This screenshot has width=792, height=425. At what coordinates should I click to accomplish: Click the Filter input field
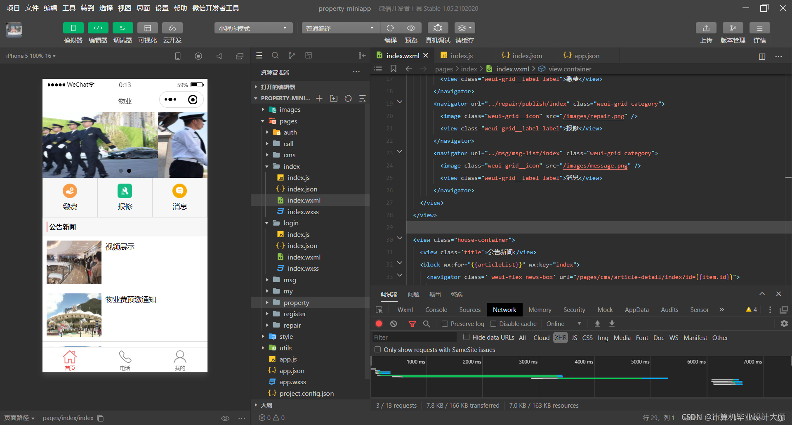point(414,338)
